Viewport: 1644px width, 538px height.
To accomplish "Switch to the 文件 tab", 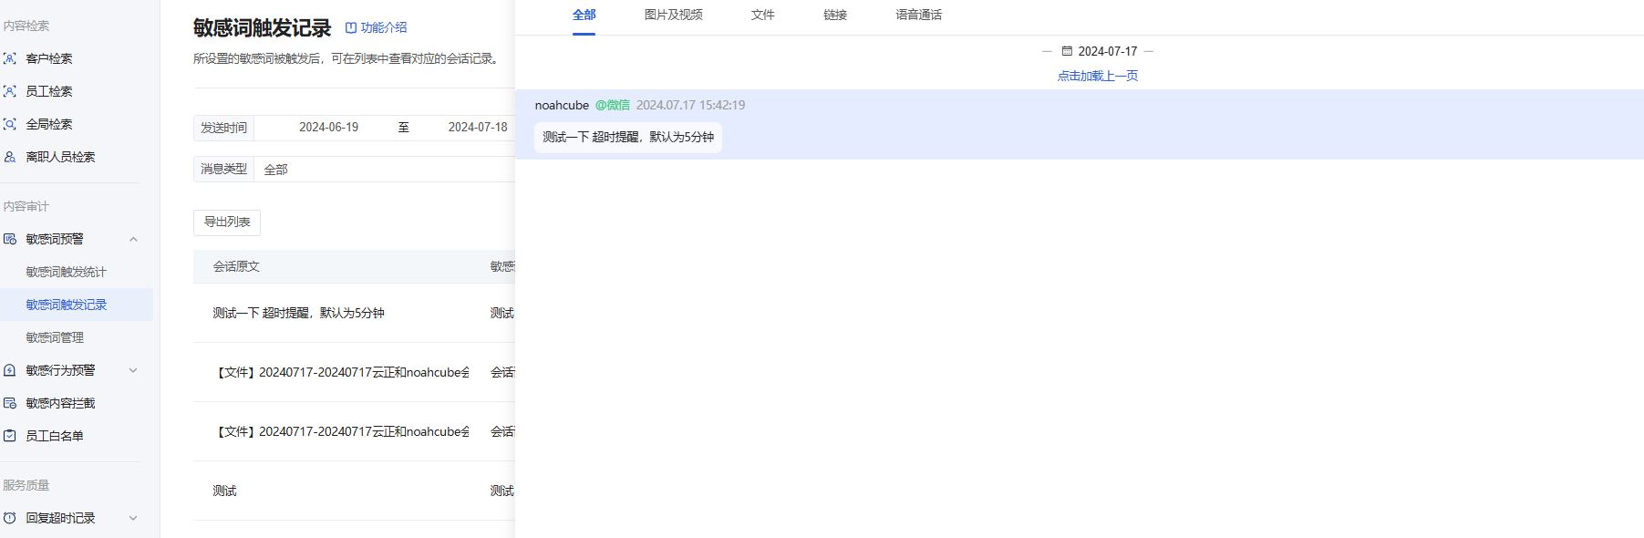I will point(762,16).
